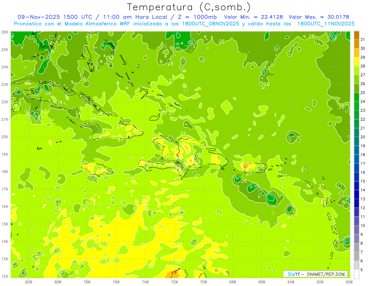Image resolution: width=371 pixels, height=286 pixels.
Task: Click the "76W" longitude axis label
Action: (x=116, y=282)
